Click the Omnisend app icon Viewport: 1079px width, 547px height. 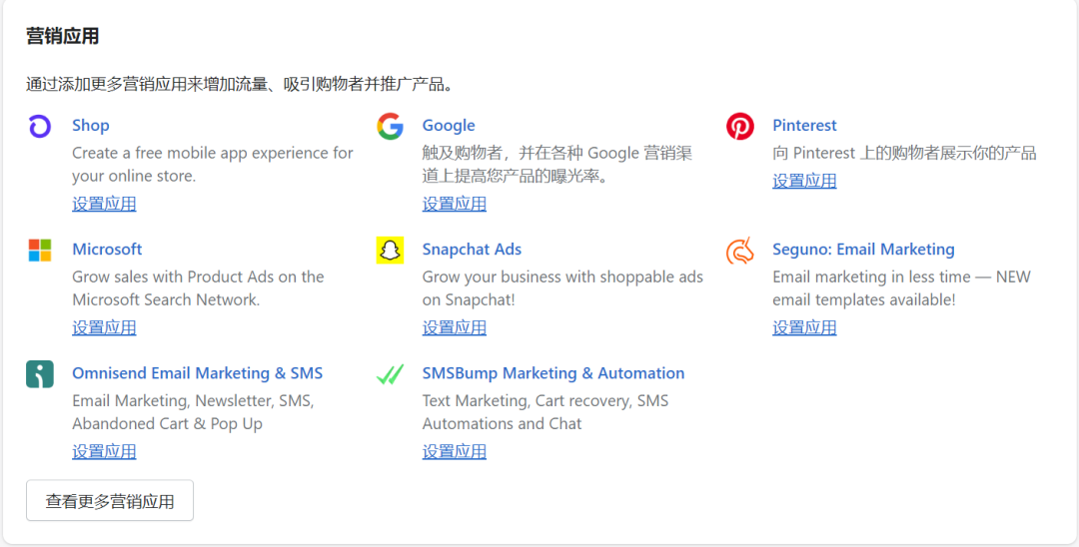[40, 374]
